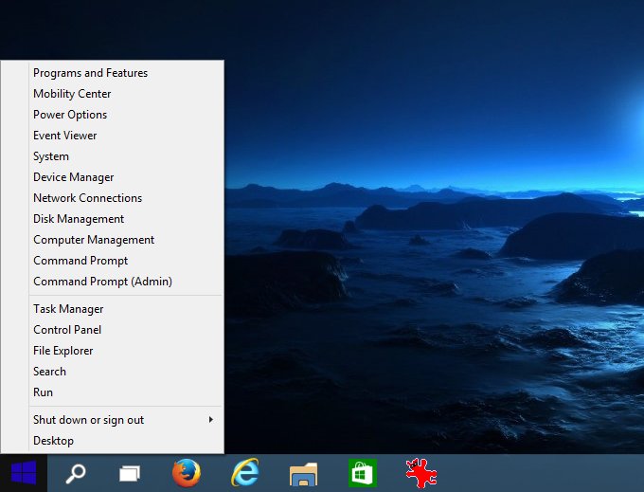Launch Event Viewer
This screenshot has width=644, height=492.
(x=127, y=136)
